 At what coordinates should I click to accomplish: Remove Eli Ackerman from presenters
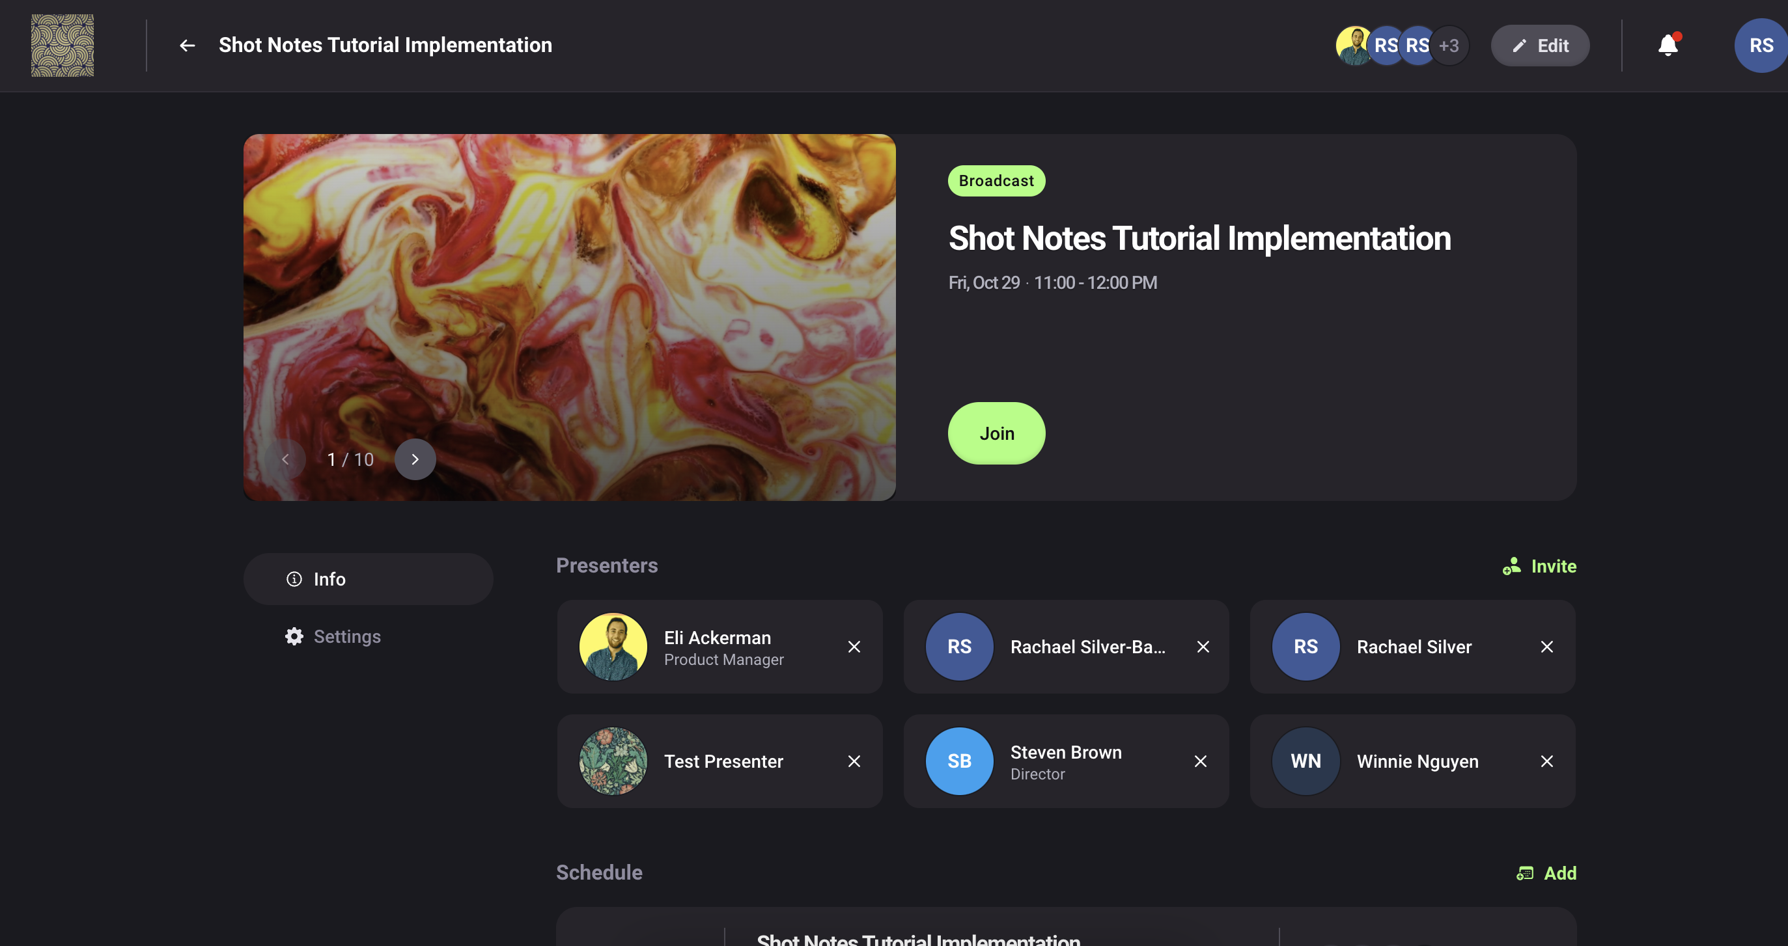854,647
